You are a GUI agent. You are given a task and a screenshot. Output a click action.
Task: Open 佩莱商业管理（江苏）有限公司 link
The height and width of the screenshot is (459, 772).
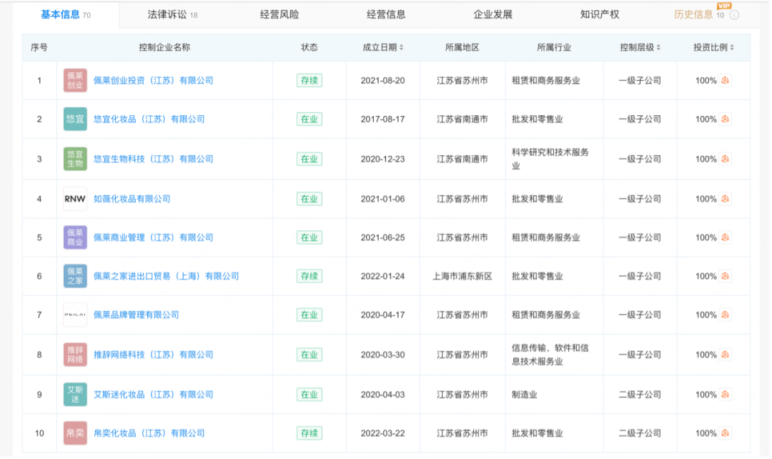coord(153,237)
